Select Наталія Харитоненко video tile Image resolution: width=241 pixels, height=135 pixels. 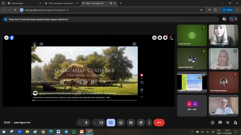223,59
